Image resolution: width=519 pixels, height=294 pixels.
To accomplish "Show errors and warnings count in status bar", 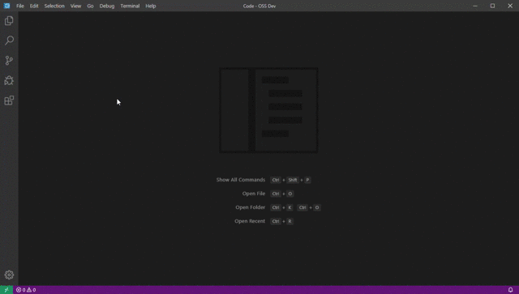I will 26,290.
